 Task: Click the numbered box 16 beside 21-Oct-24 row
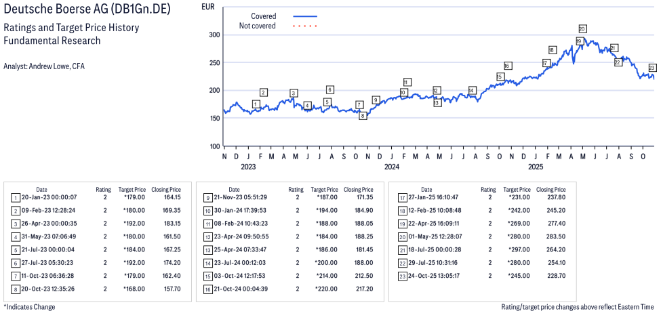click(207, 288)
